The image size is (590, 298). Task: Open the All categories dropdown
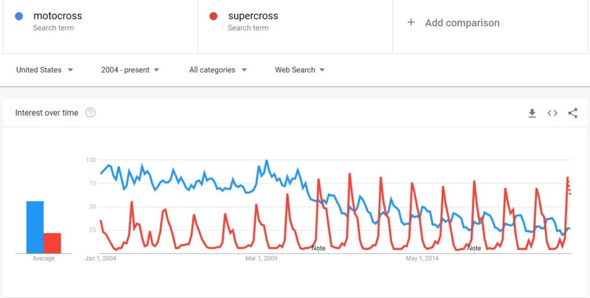tap(218, 70)
